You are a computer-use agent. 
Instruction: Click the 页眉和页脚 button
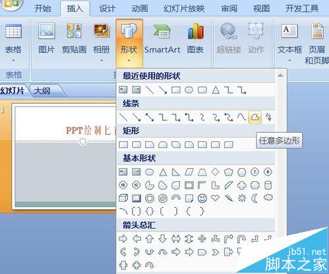(x=317, y=44)
